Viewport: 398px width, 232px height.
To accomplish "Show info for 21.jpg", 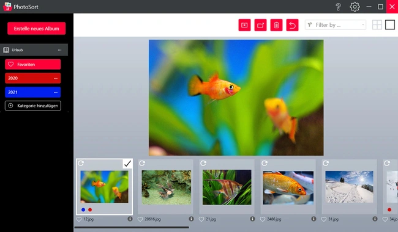I will 252,219.
